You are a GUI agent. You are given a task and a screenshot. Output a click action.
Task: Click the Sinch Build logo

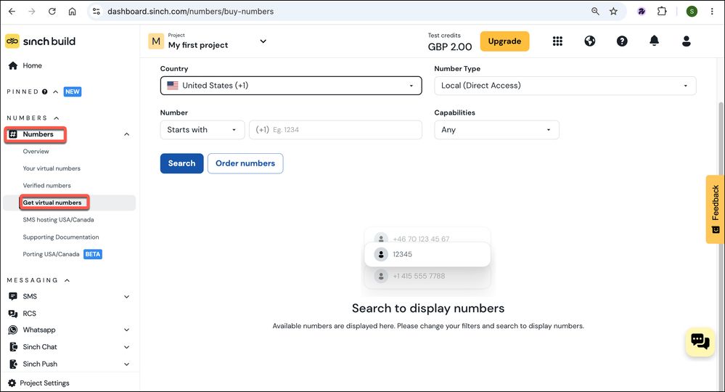(40, 41)
